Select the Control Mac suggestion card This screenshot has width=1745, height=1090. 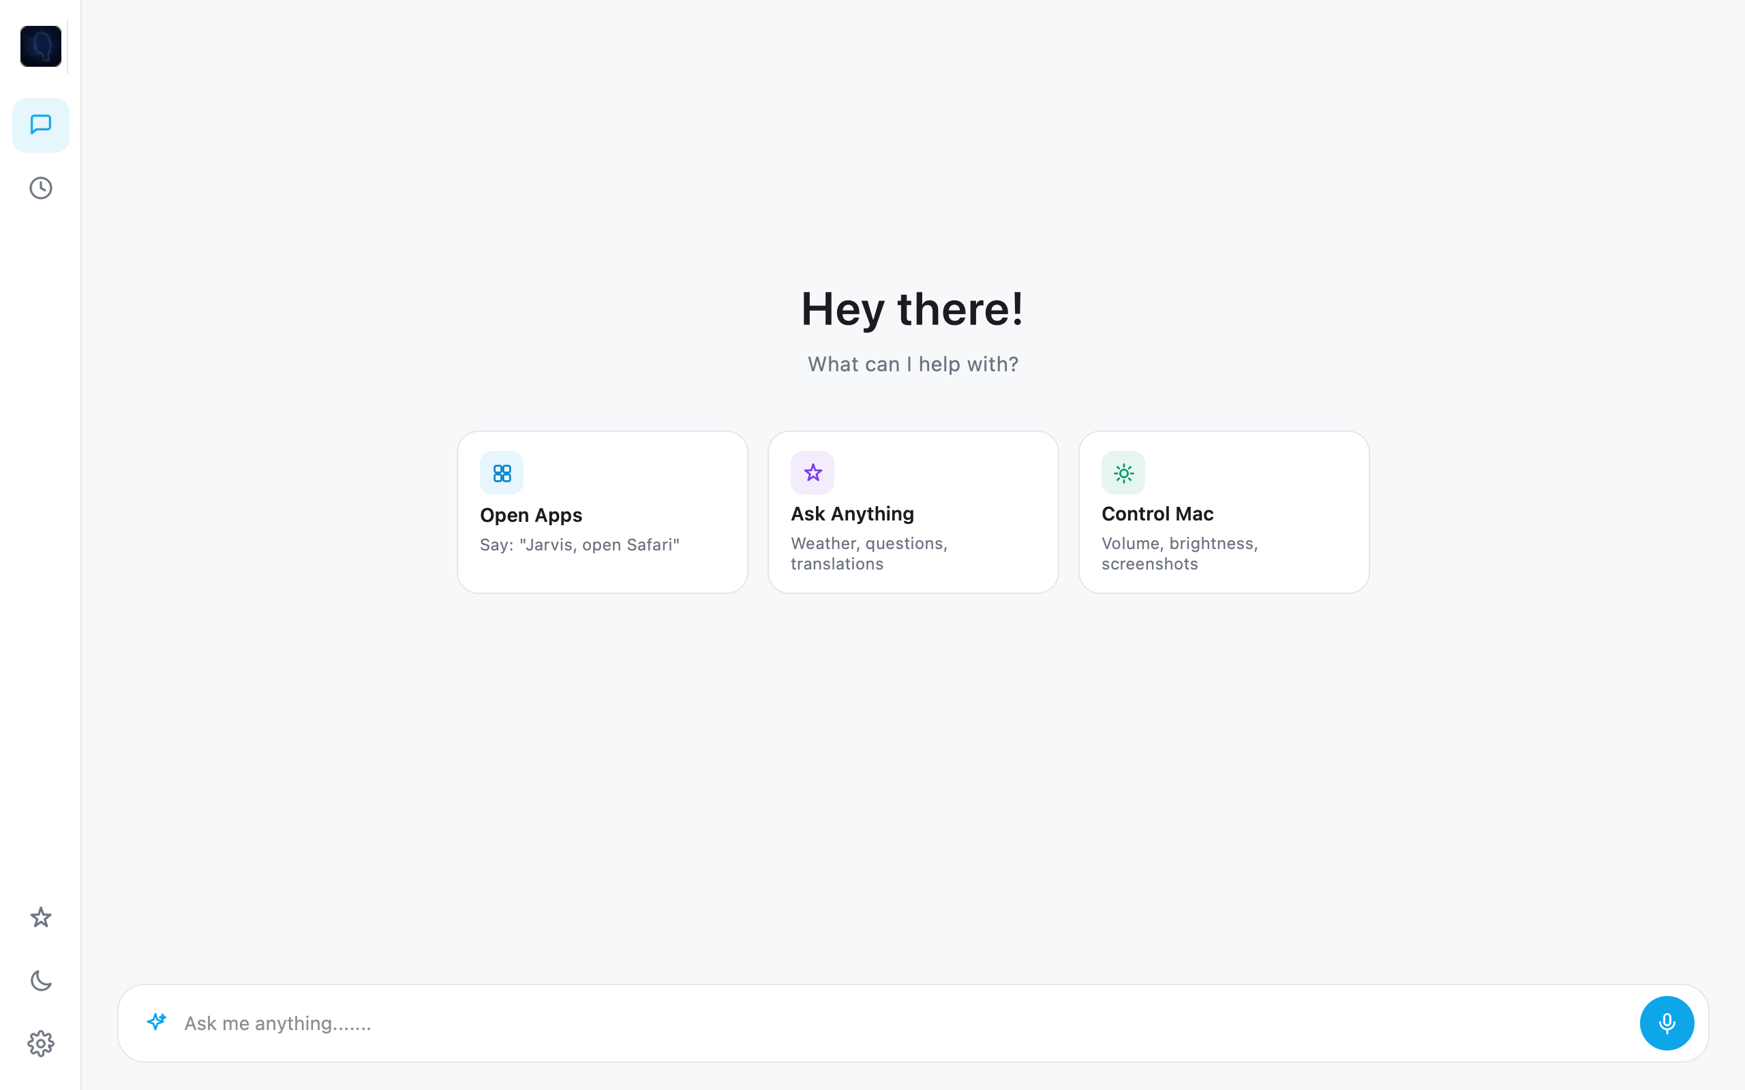pos(1224,512)
